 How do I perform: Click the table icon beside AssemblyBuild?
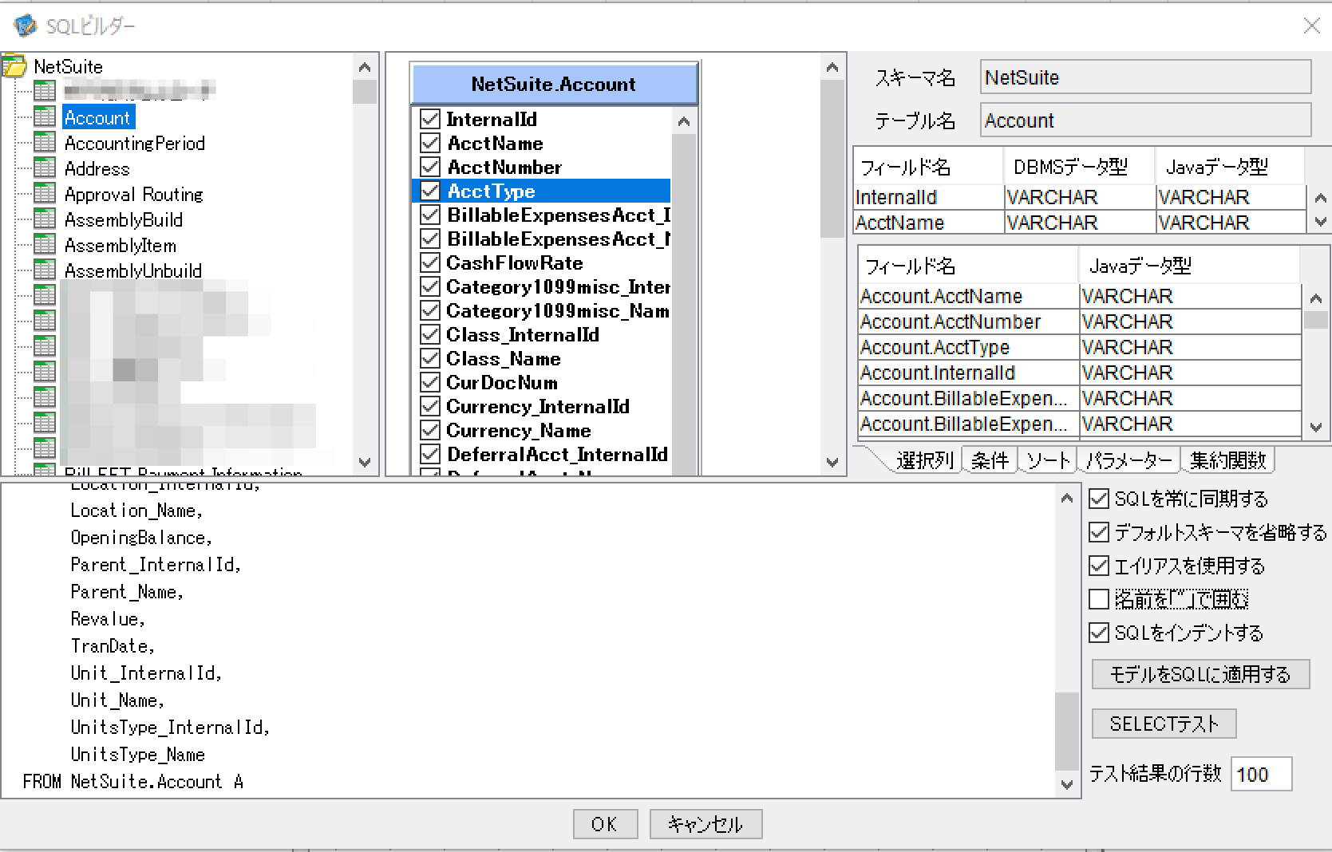[45, 219]
